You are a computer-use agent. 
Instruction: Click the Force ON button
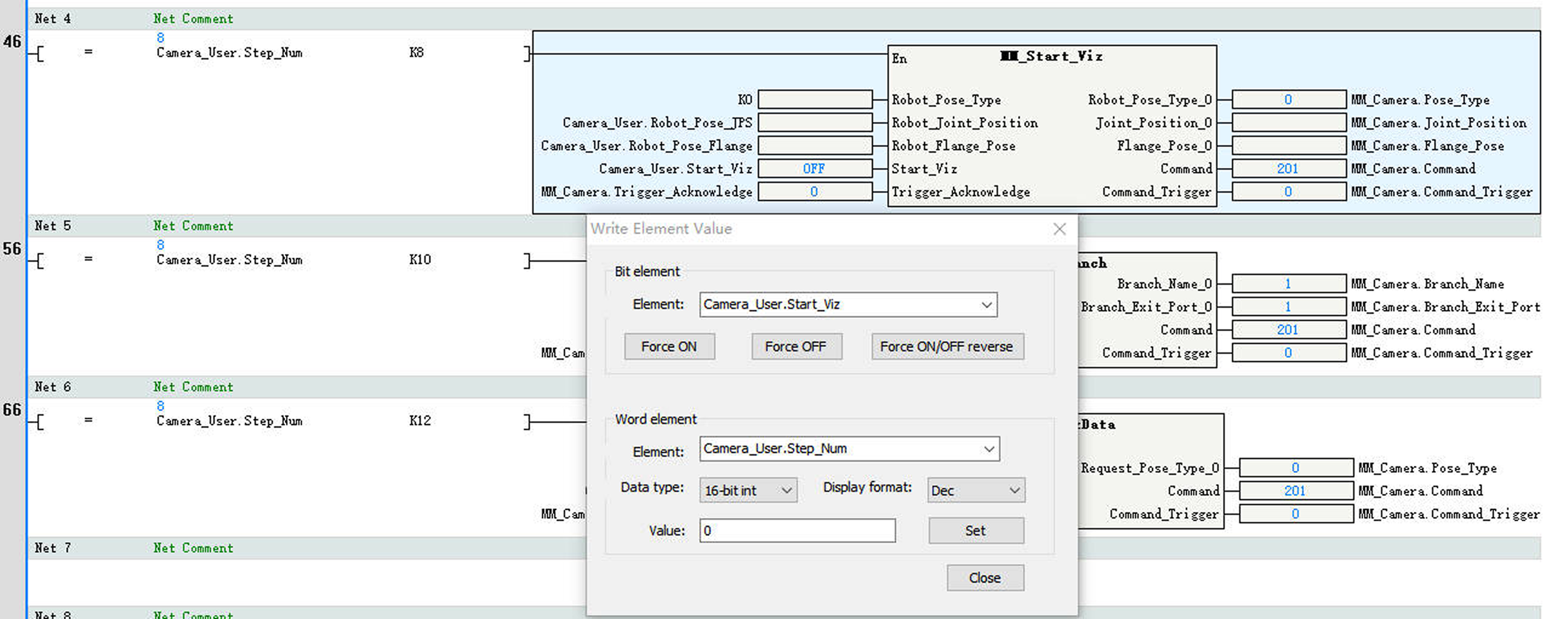pyautogui.click(x=669, y=346)
